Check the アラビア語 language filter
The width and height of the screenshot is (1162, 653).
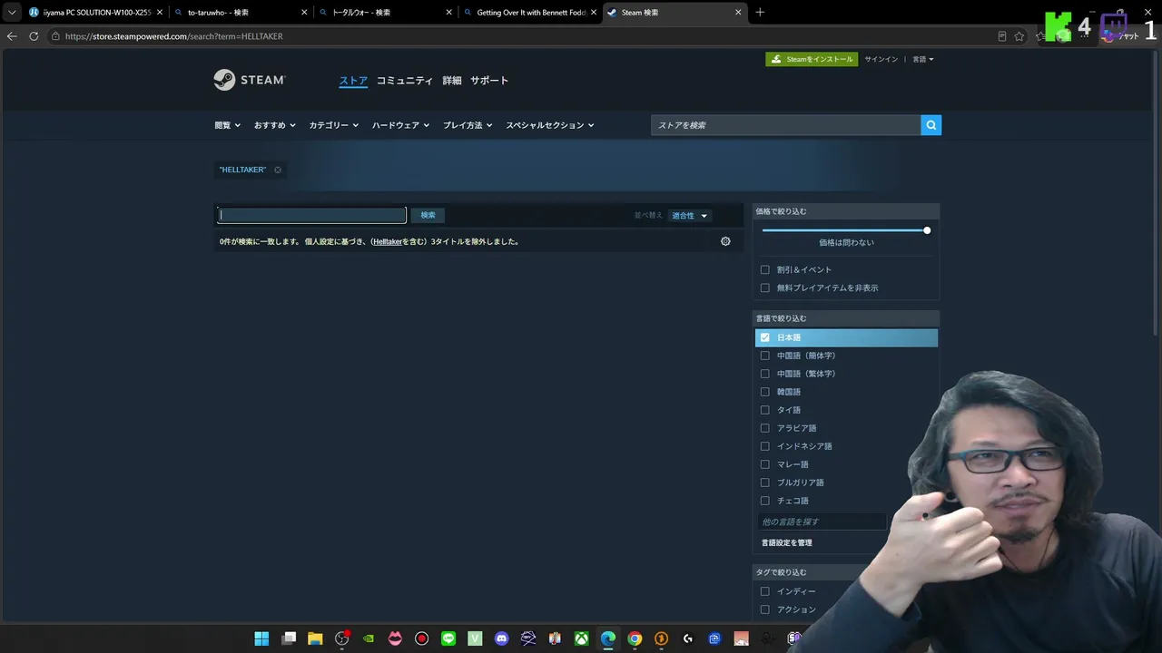click(x=764, y=428)
